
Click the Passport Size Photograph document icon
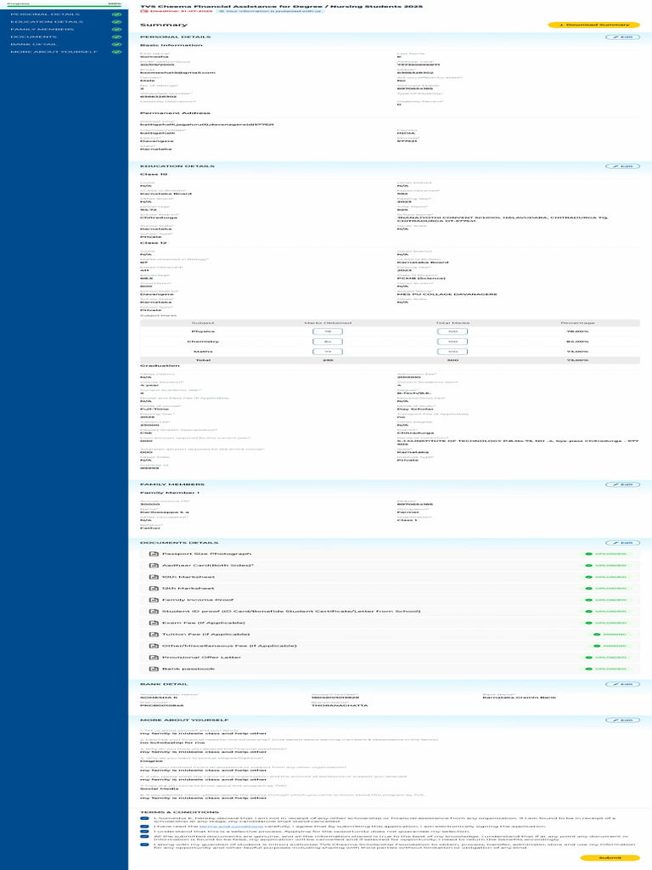[x=154, y=554]
